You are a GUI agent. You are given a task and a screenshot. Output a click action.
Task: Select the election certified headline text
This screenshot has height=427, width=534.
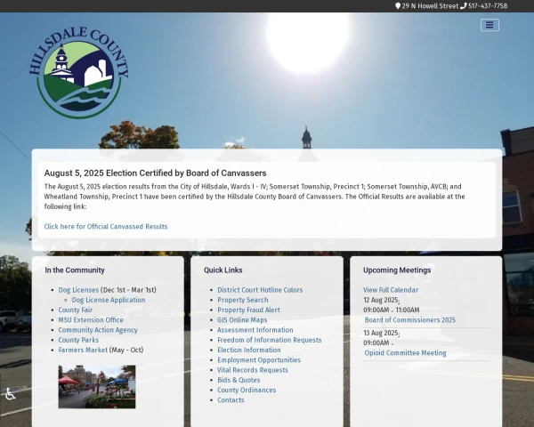[155, 173]
